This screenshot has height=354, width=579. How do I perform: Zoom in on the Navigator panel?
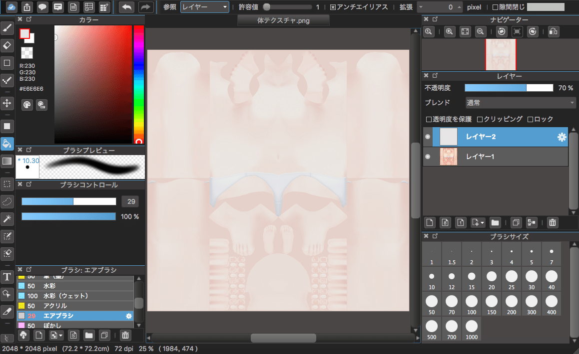450,32
